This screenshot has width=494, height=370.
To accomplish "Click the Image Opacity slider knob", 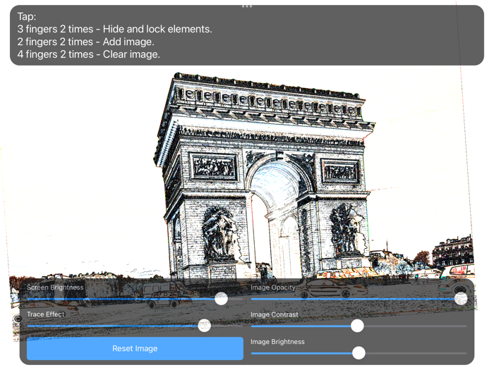I will click(x=461, y=299).
